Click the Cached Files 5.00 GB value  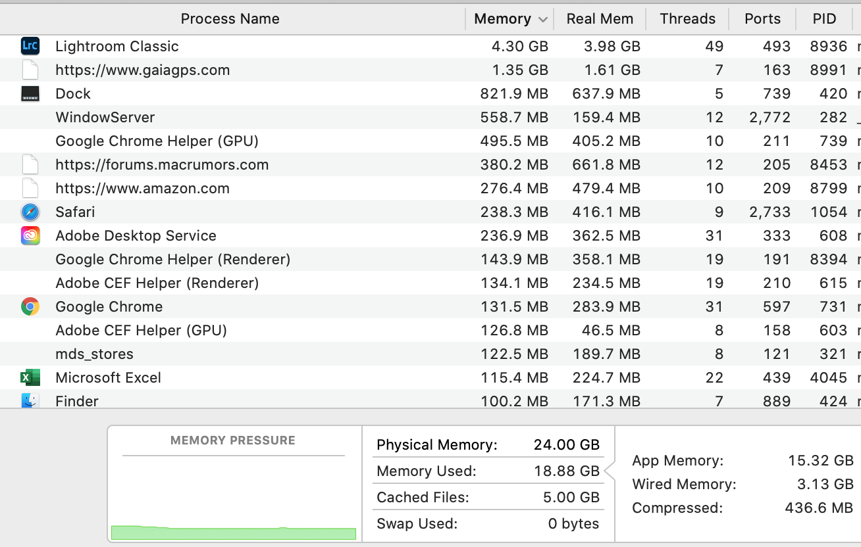coord(571,497)
